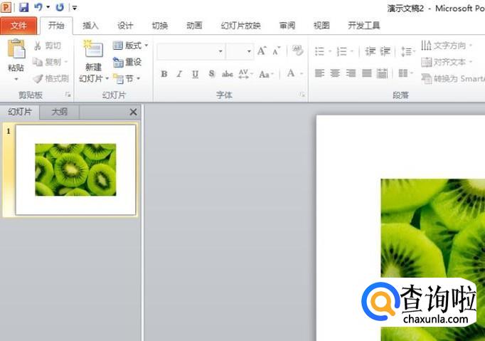The height and width of the screenshot is (341, 485).
Task: Click the 重设 (Reset) slide button
Action: tap(127, 62)
